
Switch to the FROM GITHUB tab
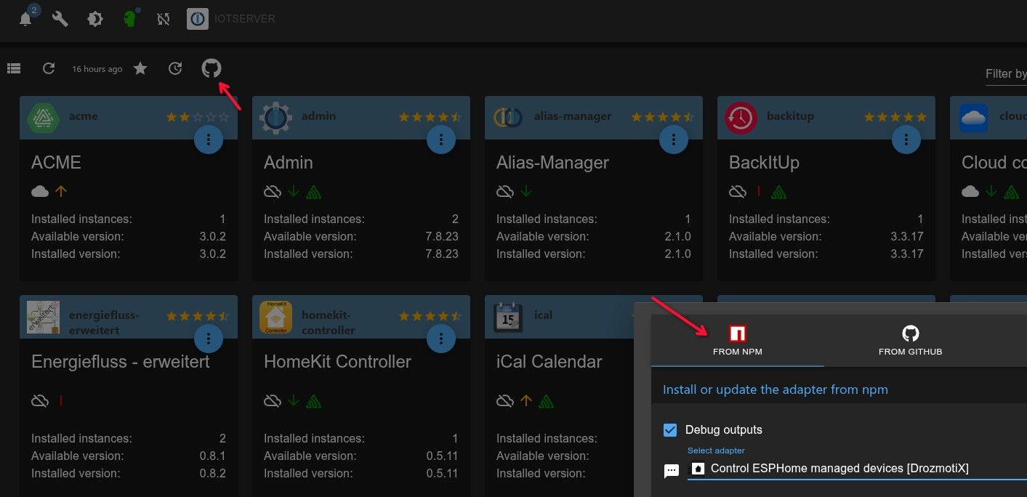pyautogui.click(x=910, y=340)
